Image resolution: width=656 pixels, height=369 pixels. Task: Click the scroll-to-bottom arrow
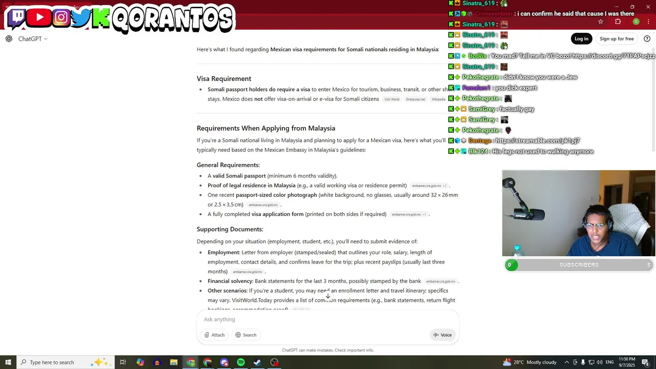coord(328,296)
